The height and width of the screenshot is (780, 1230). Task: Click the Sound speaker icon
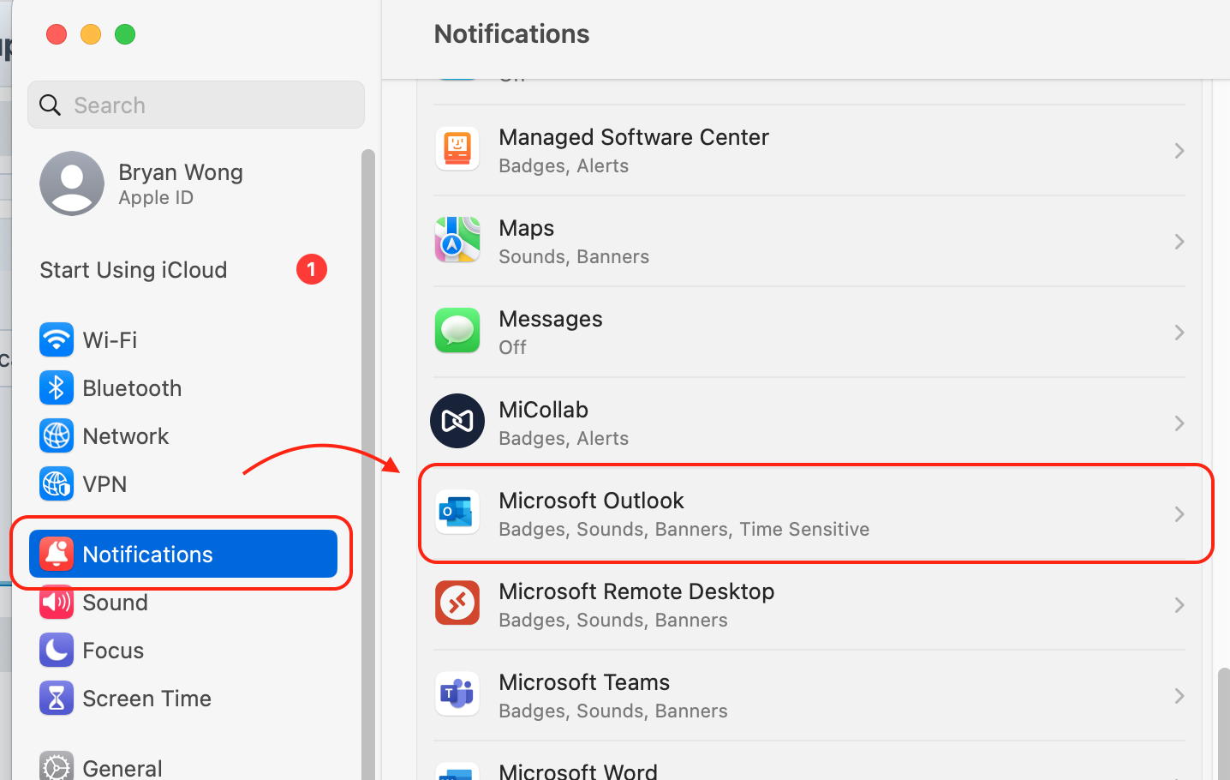pyautogui.click(x=57, y=602)
